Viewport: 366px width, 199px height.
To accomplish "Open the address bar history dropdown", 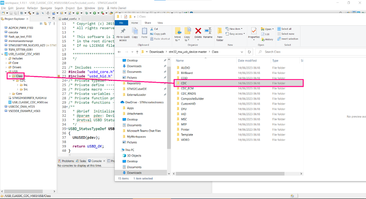I will 242,52.
